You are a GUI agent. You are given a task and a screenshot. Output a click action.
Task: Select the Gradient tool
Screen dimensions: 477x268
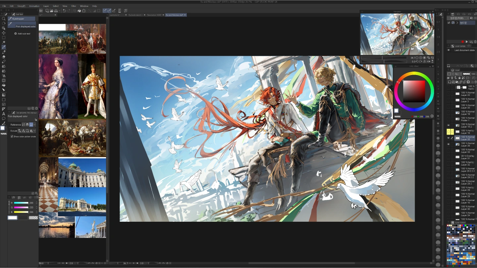pos(4,95)
